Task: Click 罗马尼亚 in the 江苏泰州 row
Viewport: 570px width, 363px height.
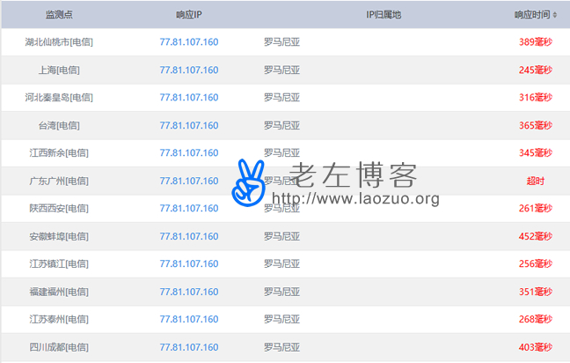Action: (282, 319)
